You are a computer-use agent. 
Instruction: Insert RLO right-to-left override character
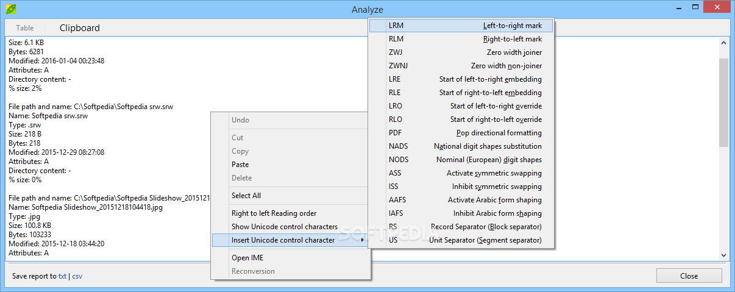[x=461, y=119]
